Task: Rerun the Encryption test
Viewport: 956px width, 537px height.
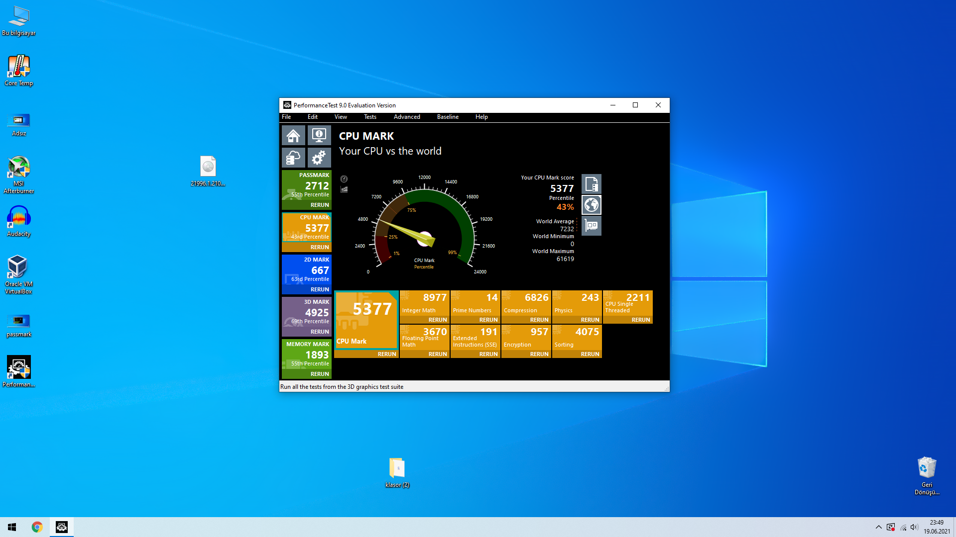Action: pyautogui.click(x=539, y=354)
